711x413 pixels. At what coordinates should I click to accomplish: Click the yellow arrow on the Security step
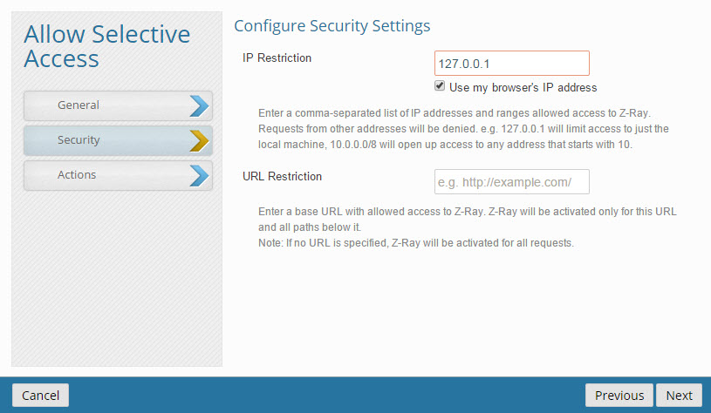[x=200, y=140]
